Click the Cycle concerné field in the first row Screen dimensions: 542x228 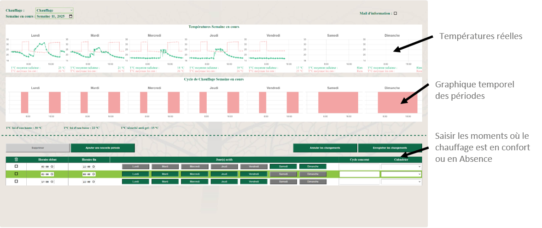[x=359, y=166]
